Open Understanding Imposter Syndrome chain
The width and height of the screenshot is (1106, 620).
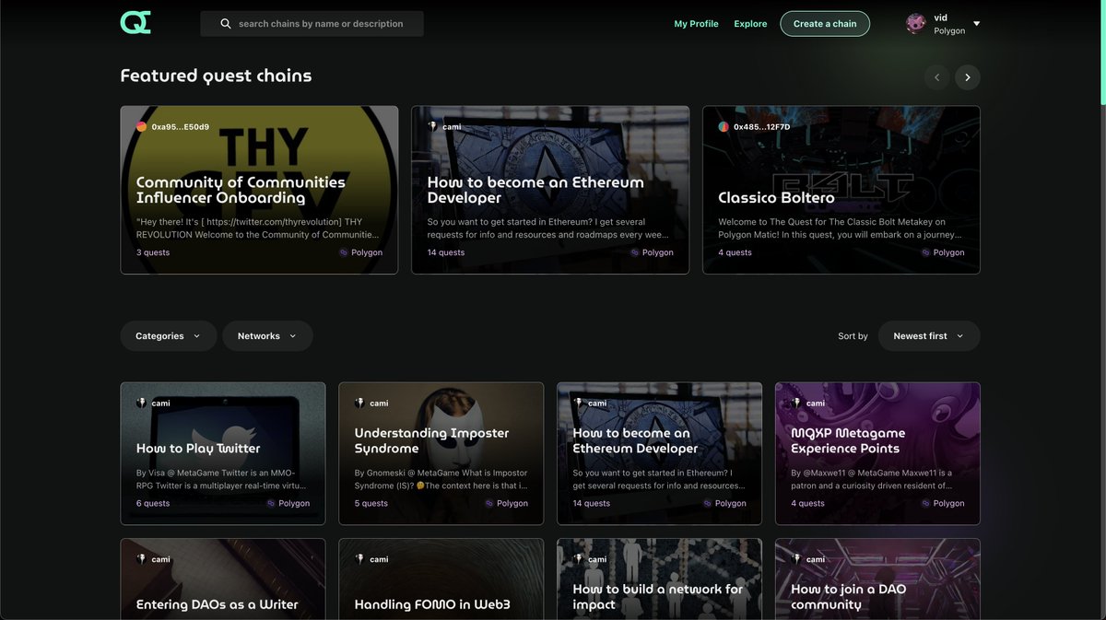tap(441, 453)
